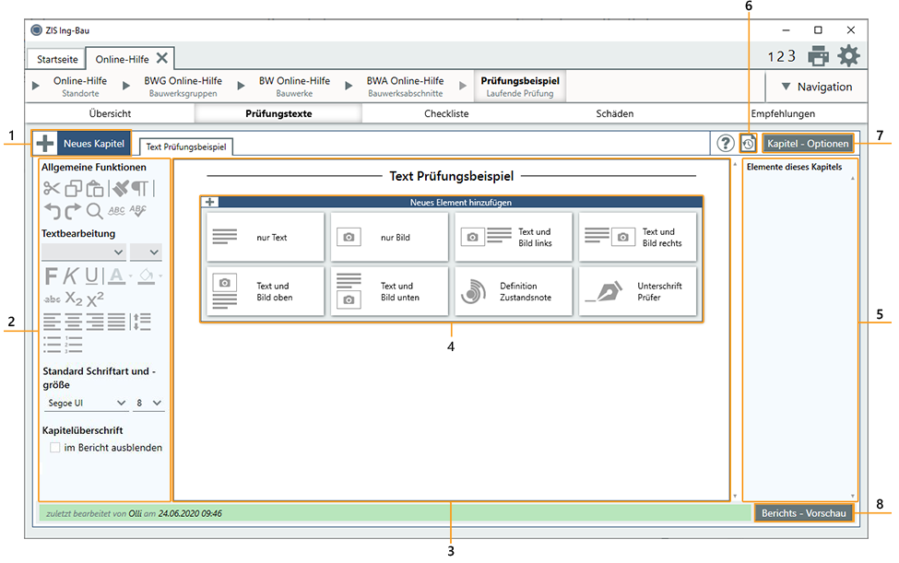899x563 pixels.
Task: Open the Segoe UI font dropdown
Action: tap(86, 403)
